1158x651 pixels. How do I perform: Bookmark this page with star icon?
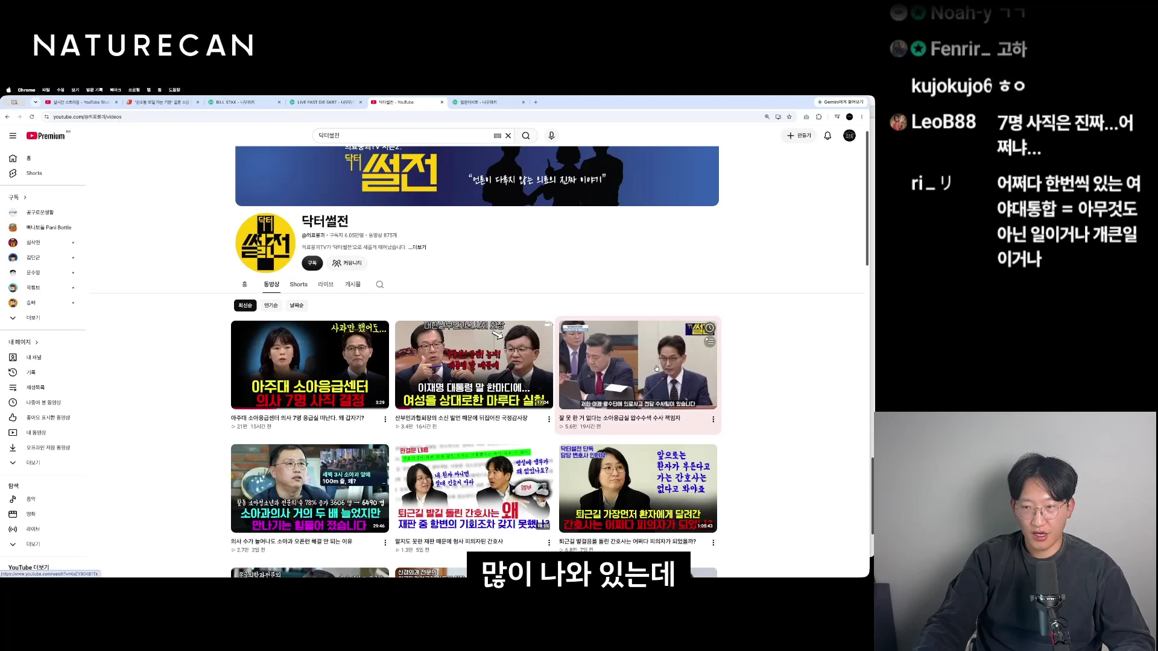(x=789, y=117)
